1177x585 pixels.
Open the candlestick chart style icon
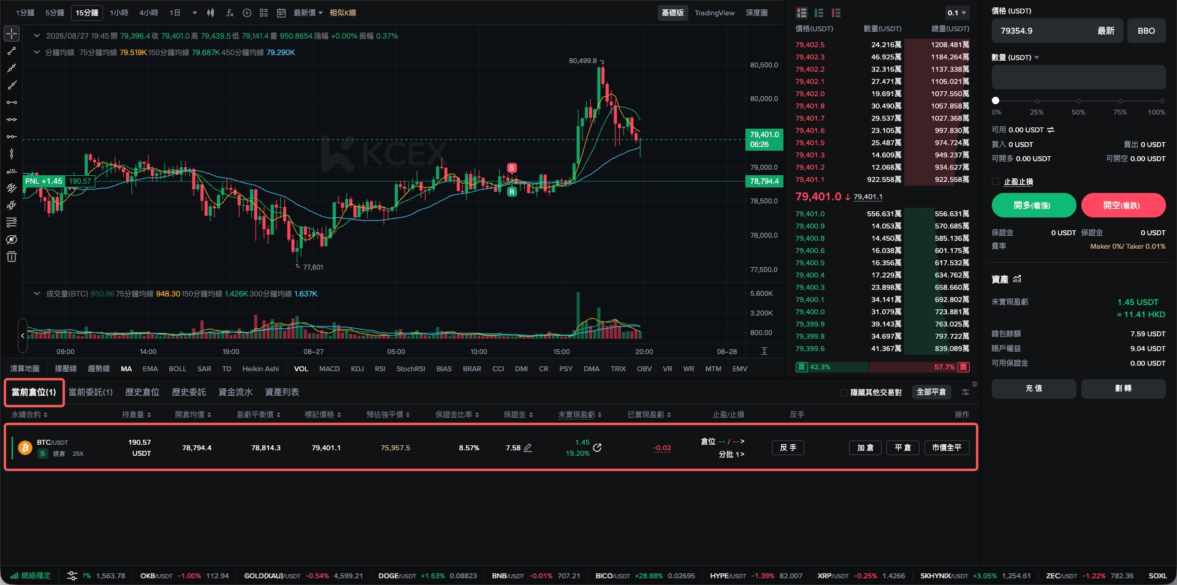click(x=211, y=13)
